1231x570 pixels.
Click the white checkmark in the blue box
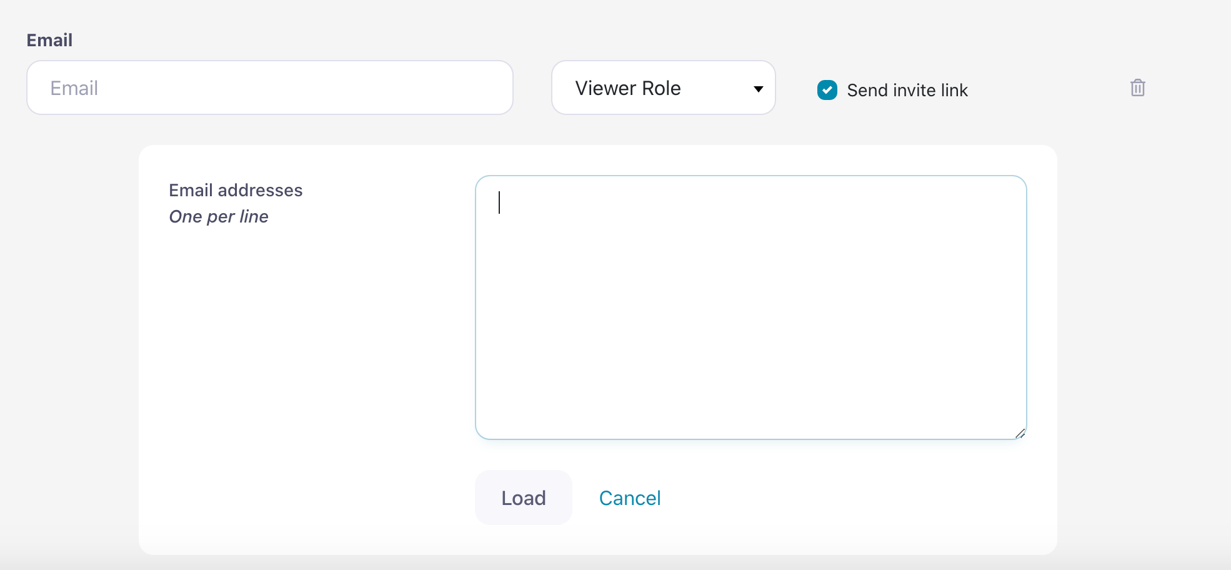(x=827, y=90)
